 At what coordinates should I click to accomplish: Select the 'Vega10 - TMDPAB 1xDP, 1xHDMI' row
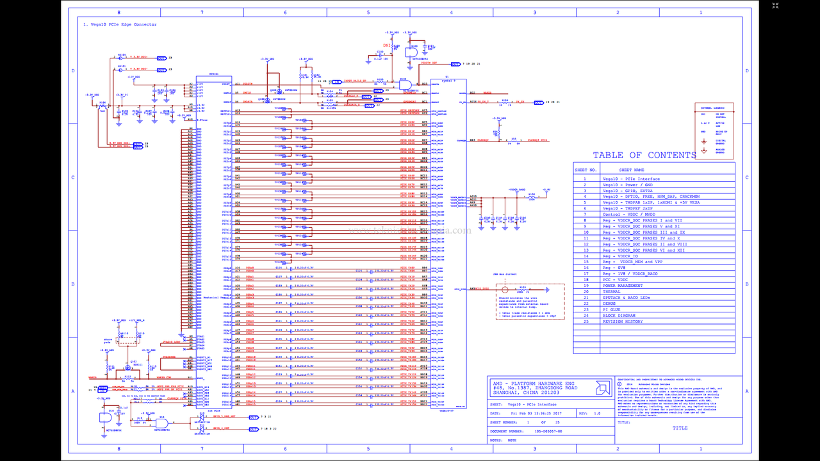click(x=654, y=202)
